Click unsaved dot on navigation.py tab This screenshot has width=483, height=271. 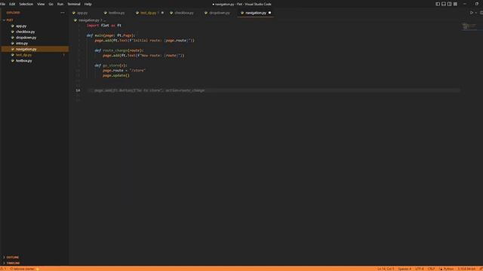pyautogui.click(x=270, y=13)
